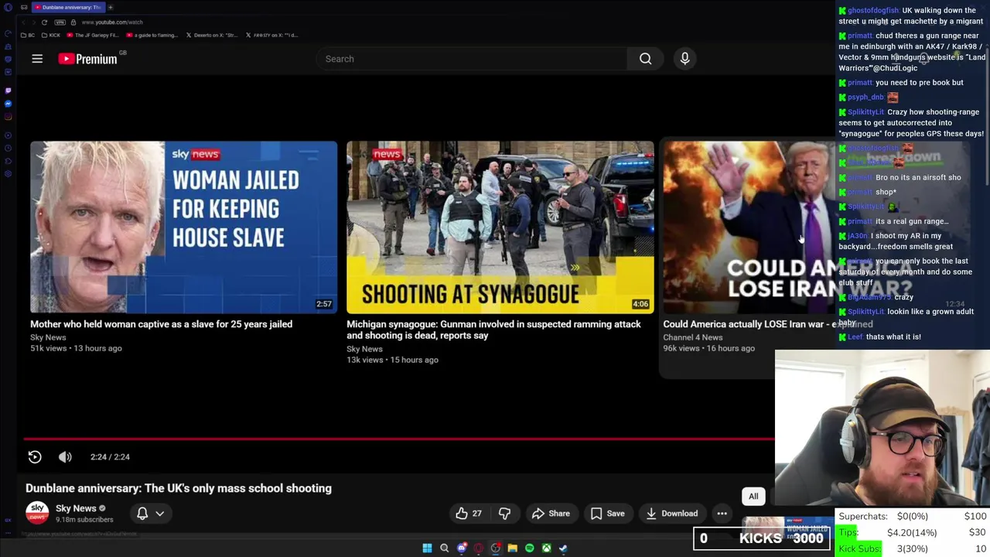The image size is (990, 557).
Task: Dislike the video with the thumbs-down
Action: click(x=504, y=514)
